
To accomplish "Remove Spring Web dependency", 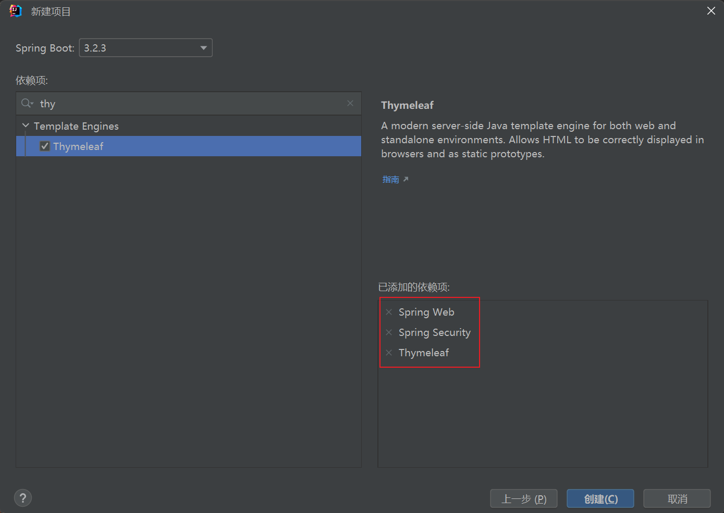I will 389,312.
